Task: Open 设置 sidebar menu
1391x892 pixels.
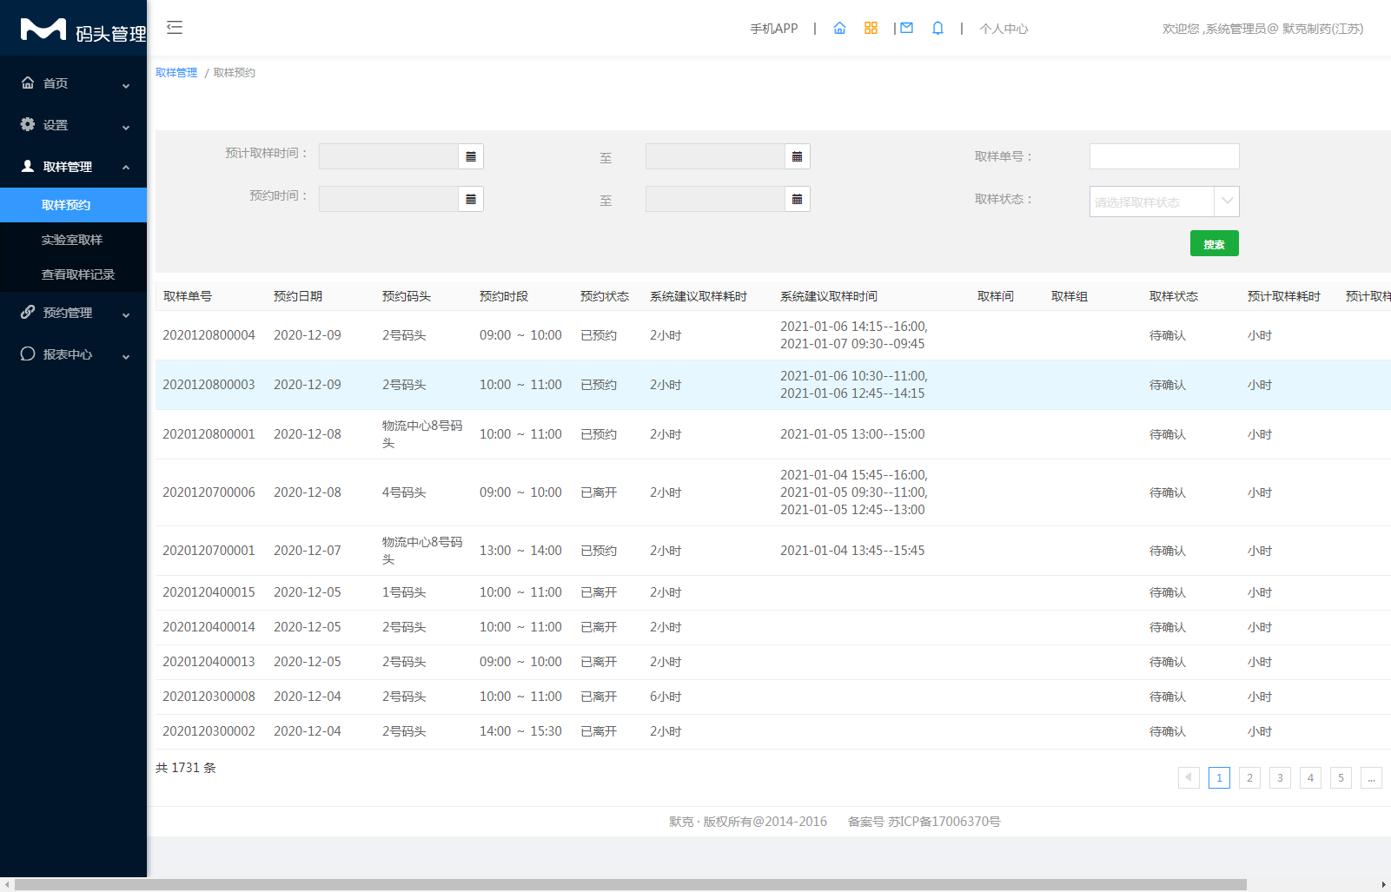Action: 73,125
